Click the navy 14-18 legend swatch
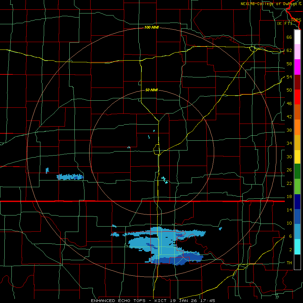Viewport: 303px width, 303px height. click(297, 202)
